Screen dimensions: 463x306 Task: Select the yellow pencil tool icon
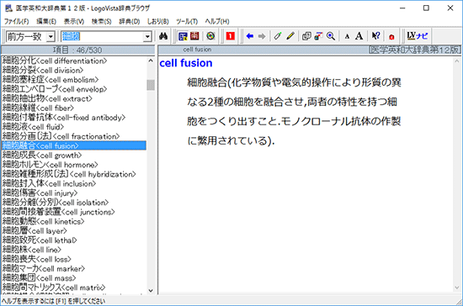point(290,36)
